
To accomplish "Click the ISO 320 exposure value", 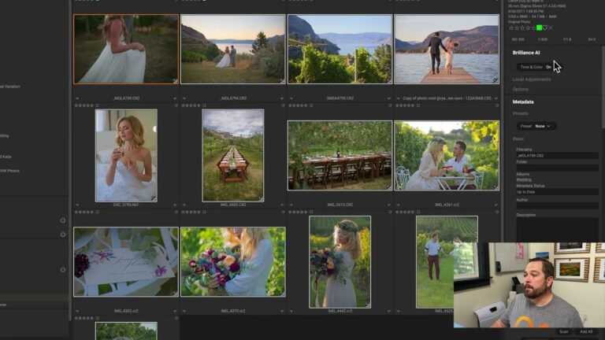I will coord(518,39).
